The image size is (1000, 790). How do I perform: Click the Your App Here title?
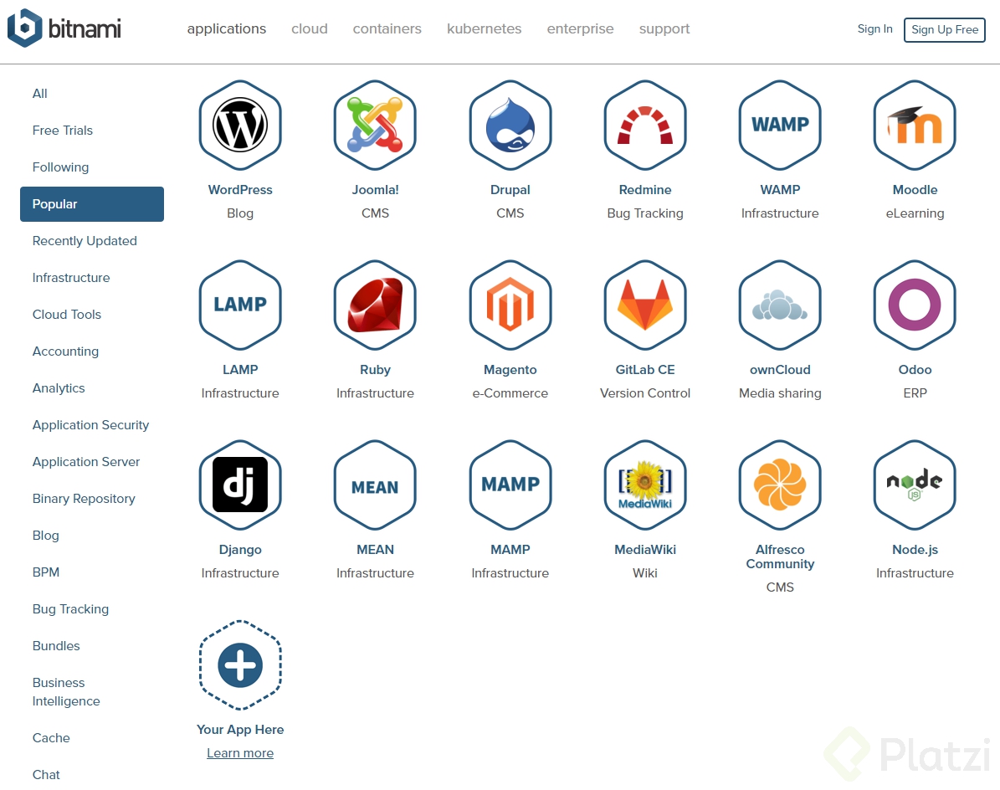[x=240, y=730]
